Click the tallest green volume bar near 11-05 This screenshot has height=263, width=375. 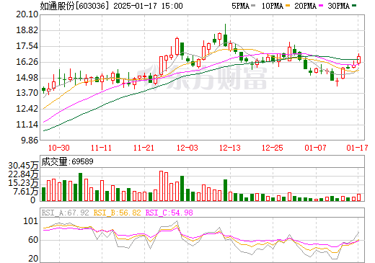(x=80, y=187)
